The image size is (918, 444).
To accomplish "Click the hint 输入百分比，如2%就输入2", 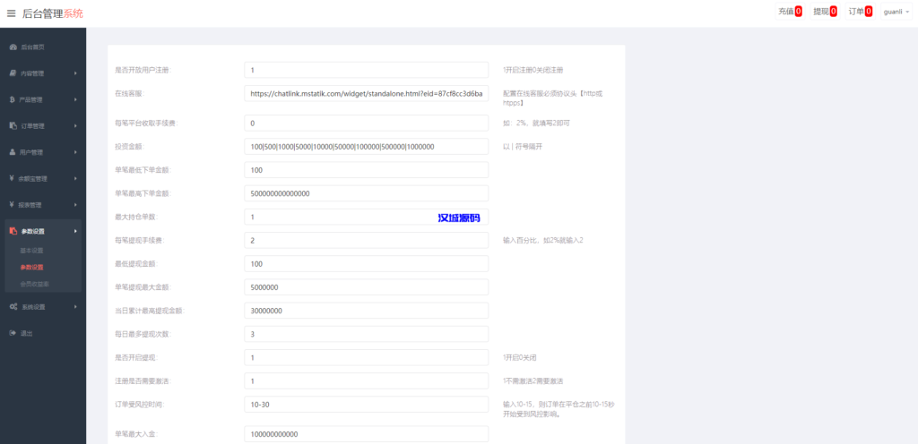I will [x=542, y=240].
